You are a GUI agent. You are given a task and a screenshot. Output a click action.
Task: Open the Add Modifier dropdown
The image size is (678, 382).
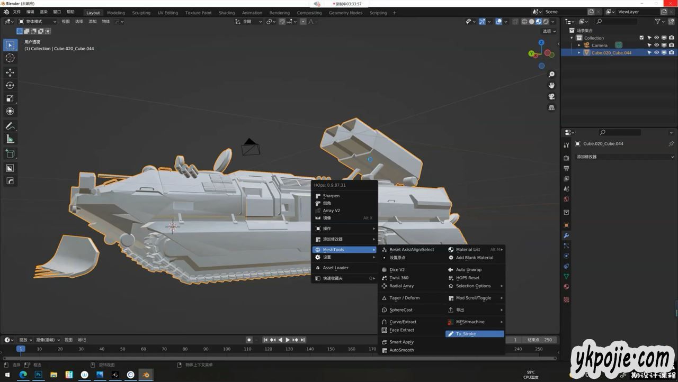(625, 157)
